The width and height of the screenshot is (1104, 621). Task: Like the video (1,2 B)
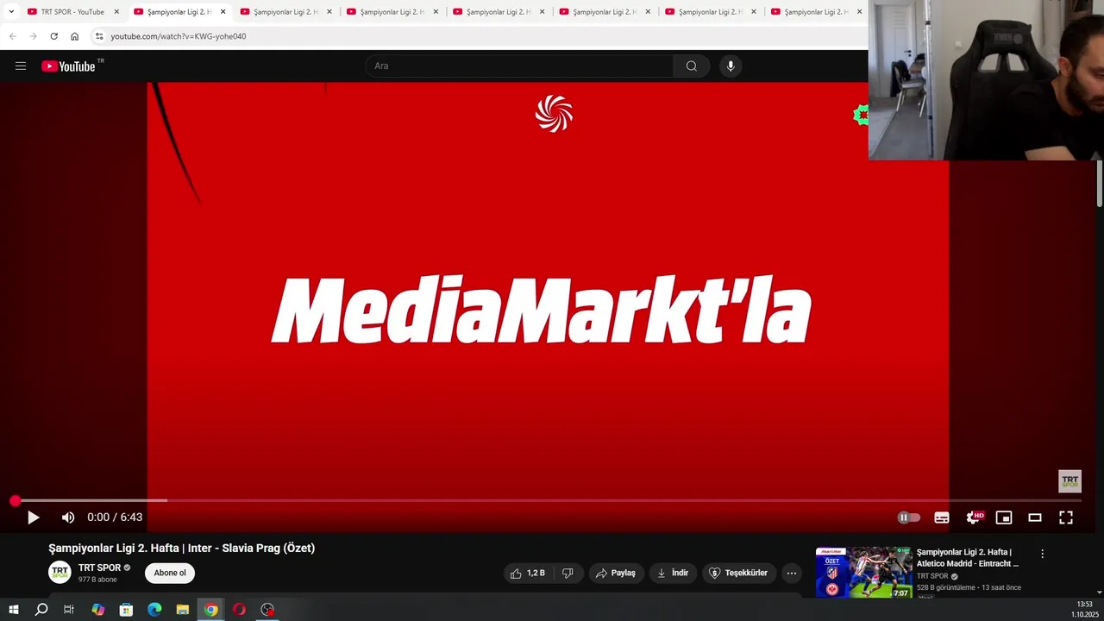click(528, 573)
